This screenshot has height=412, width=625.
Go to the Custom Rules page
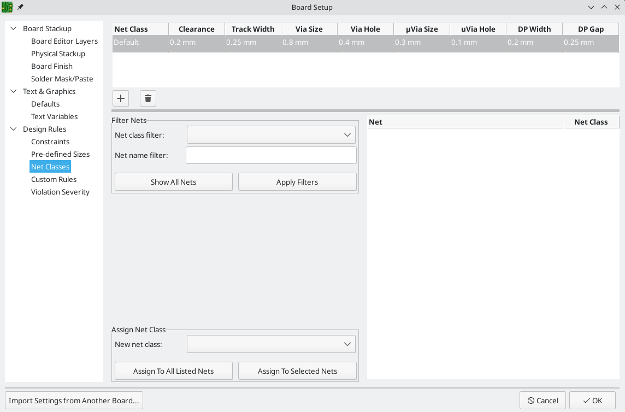coord(54,179)
